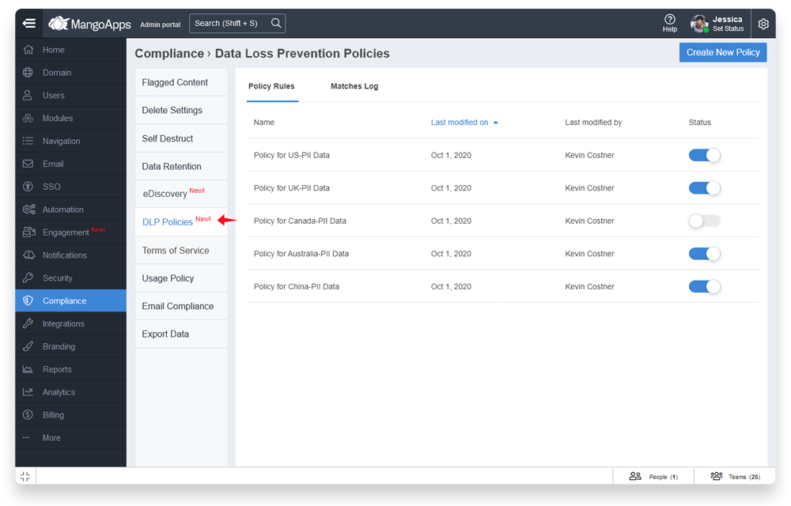Open the settings gear in the top bar

763,24
